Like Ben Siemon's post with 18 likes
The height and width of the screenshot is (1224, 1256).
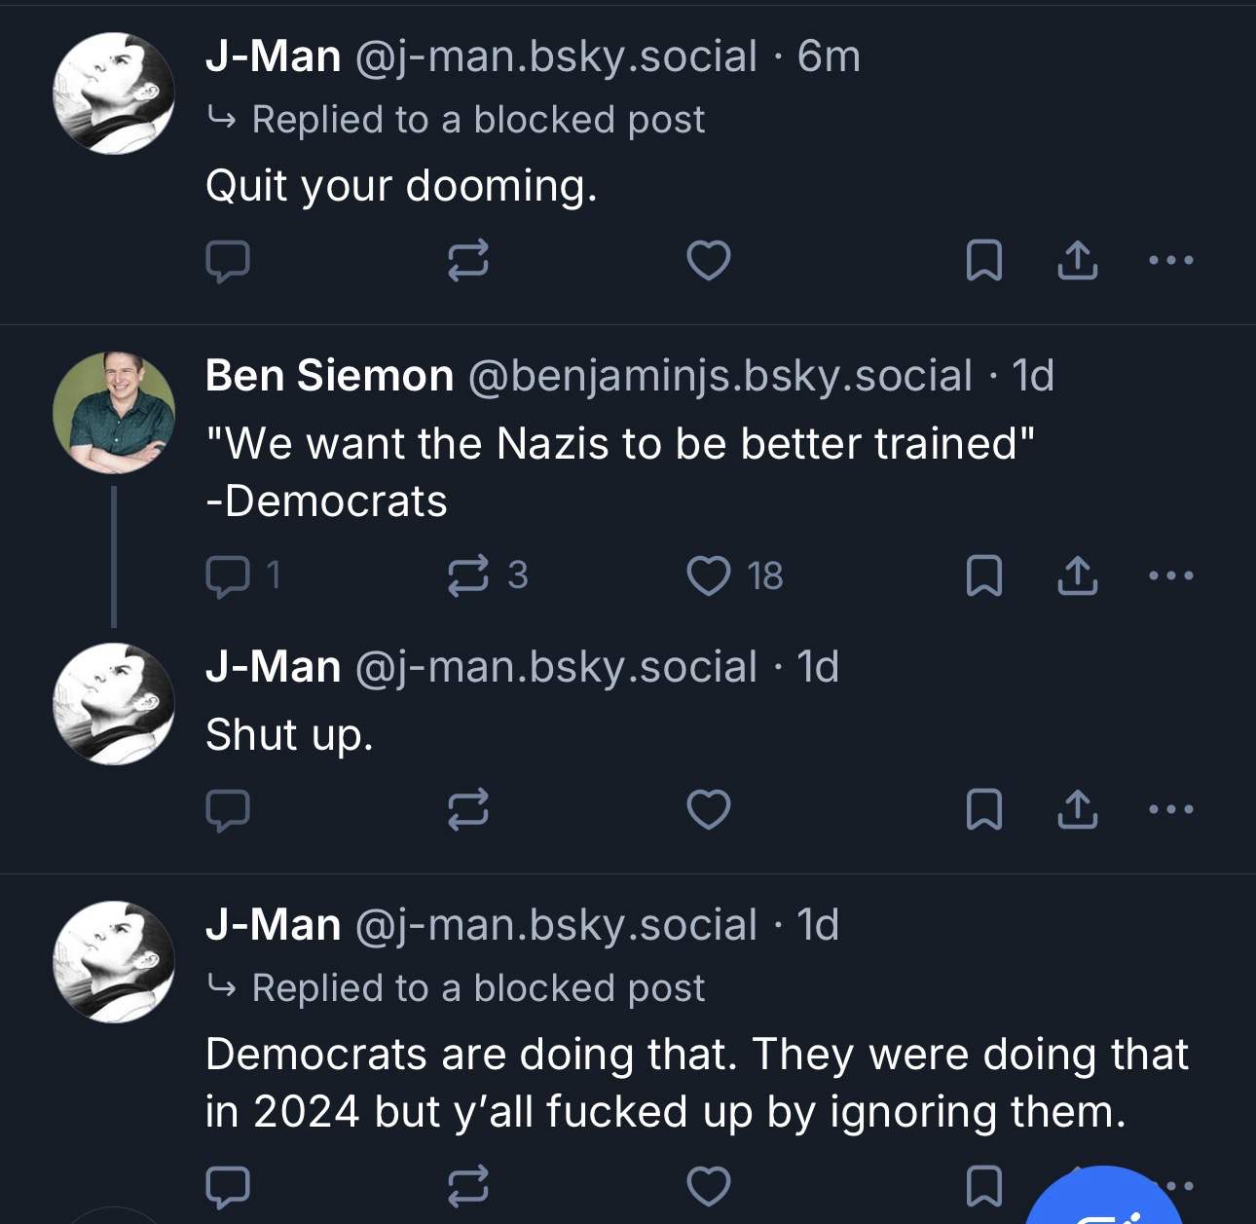pos(708,575)
